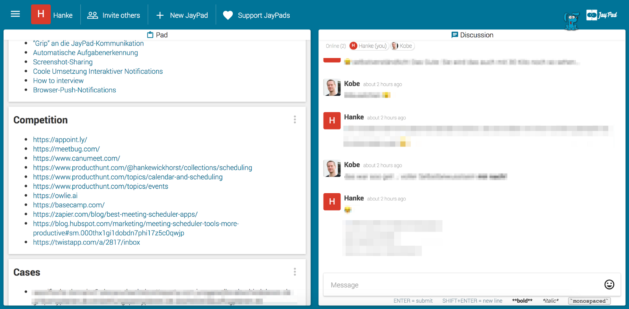Click the Cases section heading

pos(27,272)
